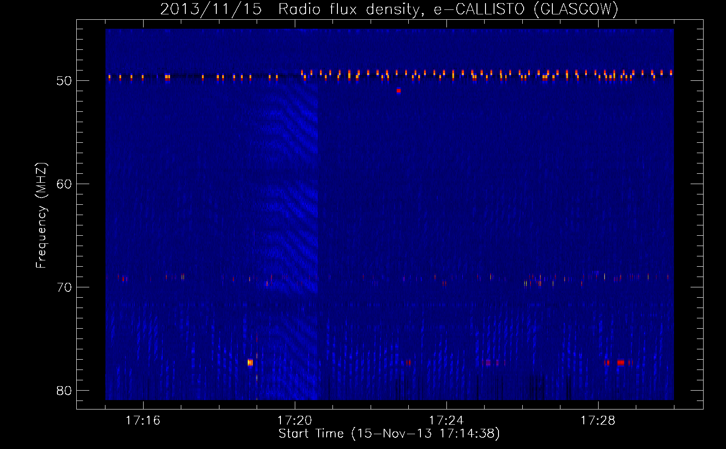Click the 17:28 time tick label
Image resolution: width=726 pixels, height=449 pixels.
click(x=598, y=421)
